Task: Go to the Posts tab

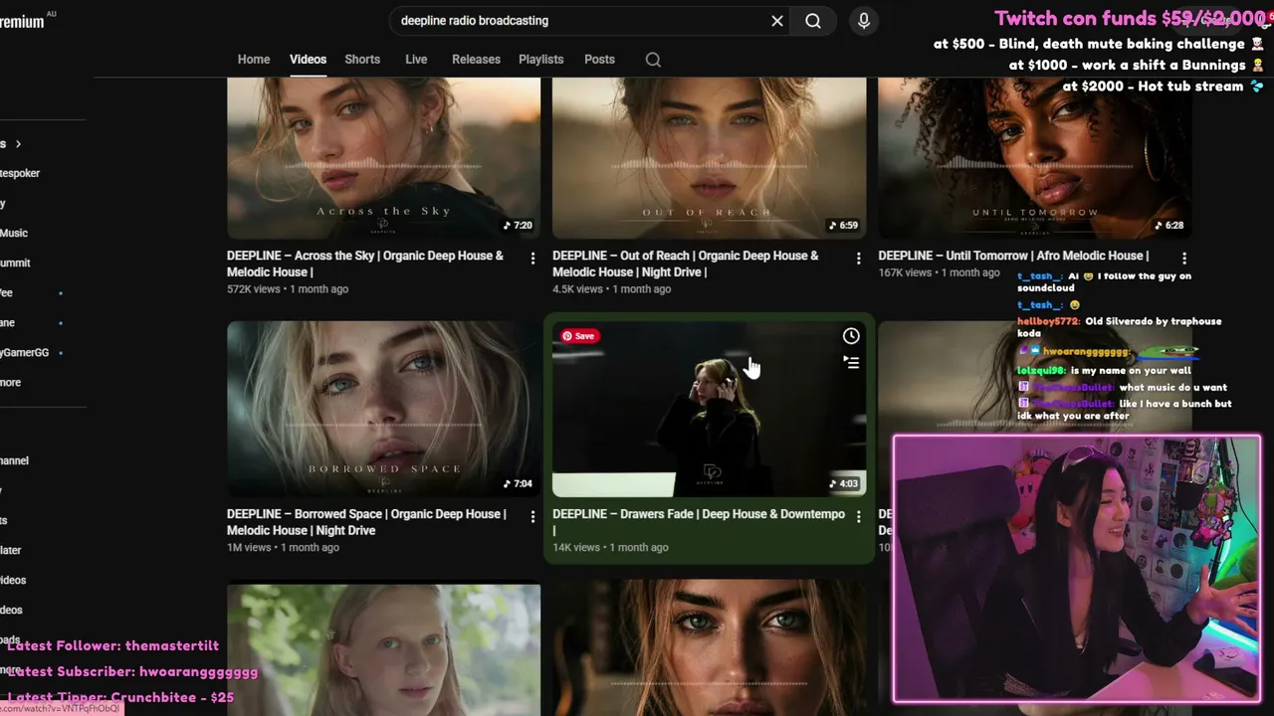Action: [x=599, y=60]
